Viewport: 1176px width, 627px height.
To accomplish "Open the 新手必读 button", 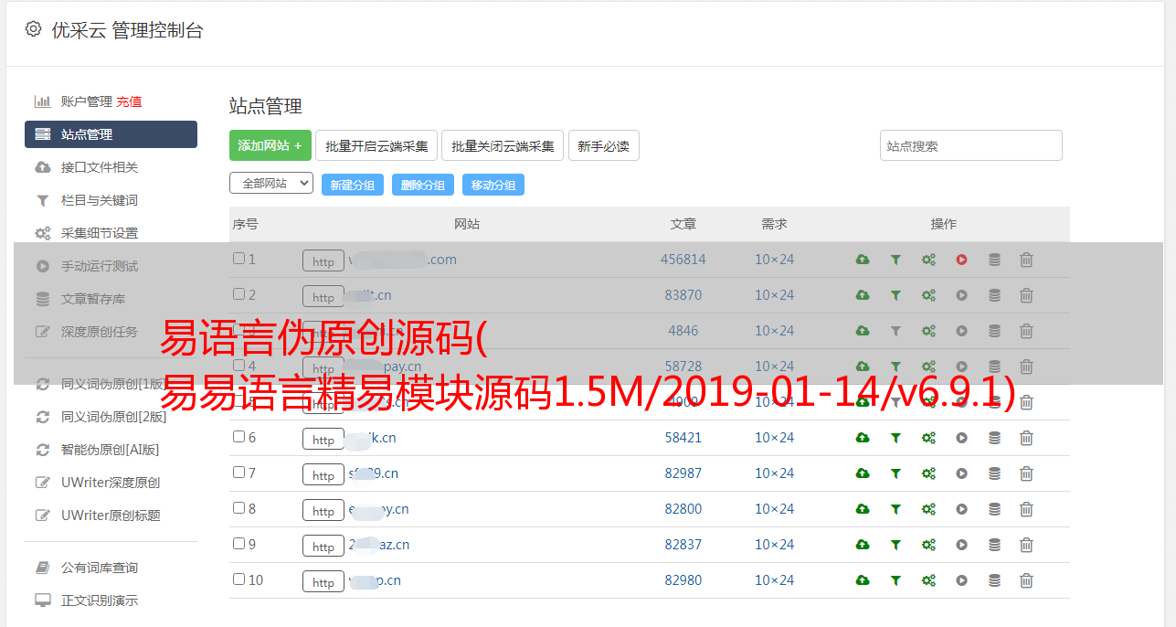I will pos(603,145).
